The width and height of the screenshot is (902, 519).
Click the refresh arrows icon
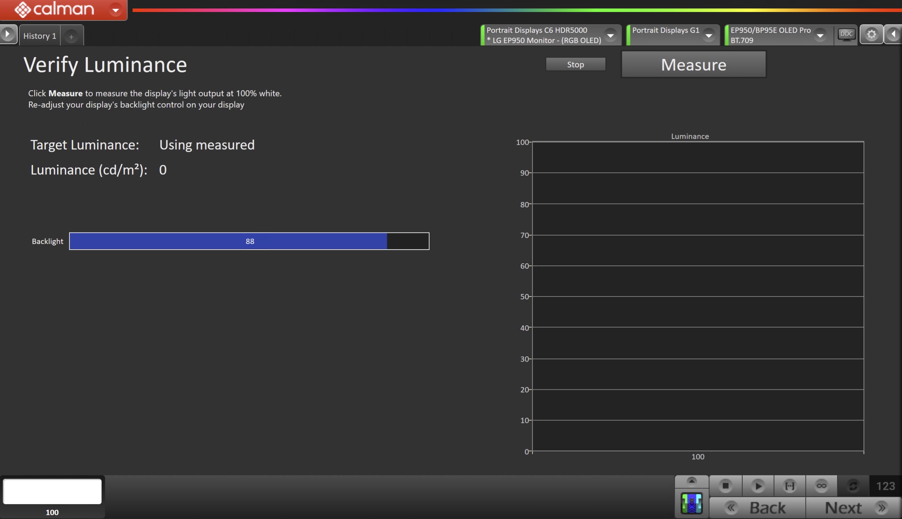click(x=853, y=486)
